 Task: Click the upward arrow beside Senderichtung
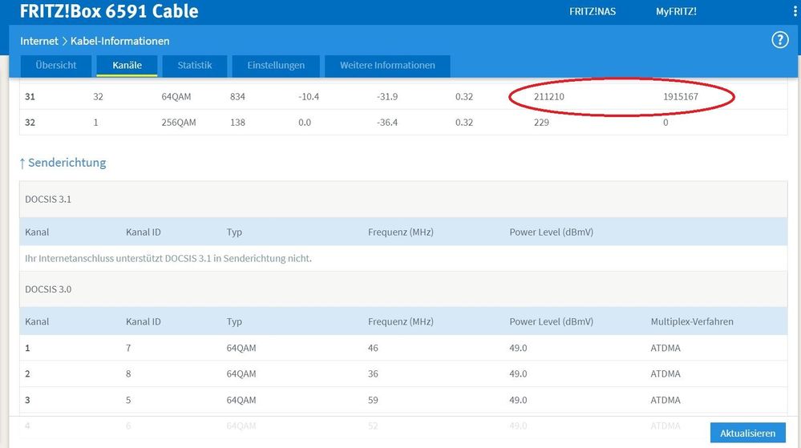(x=22, y=163)
